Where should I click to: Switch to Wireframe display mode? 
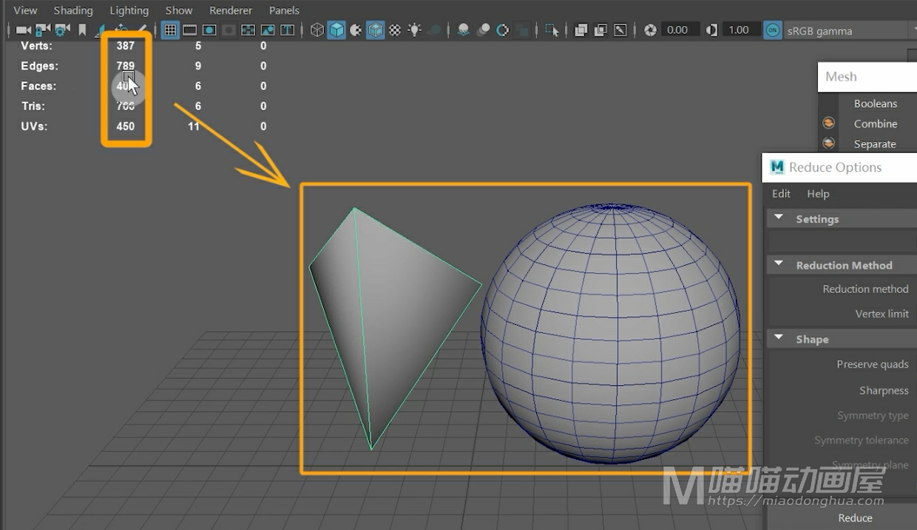[317, 30]
